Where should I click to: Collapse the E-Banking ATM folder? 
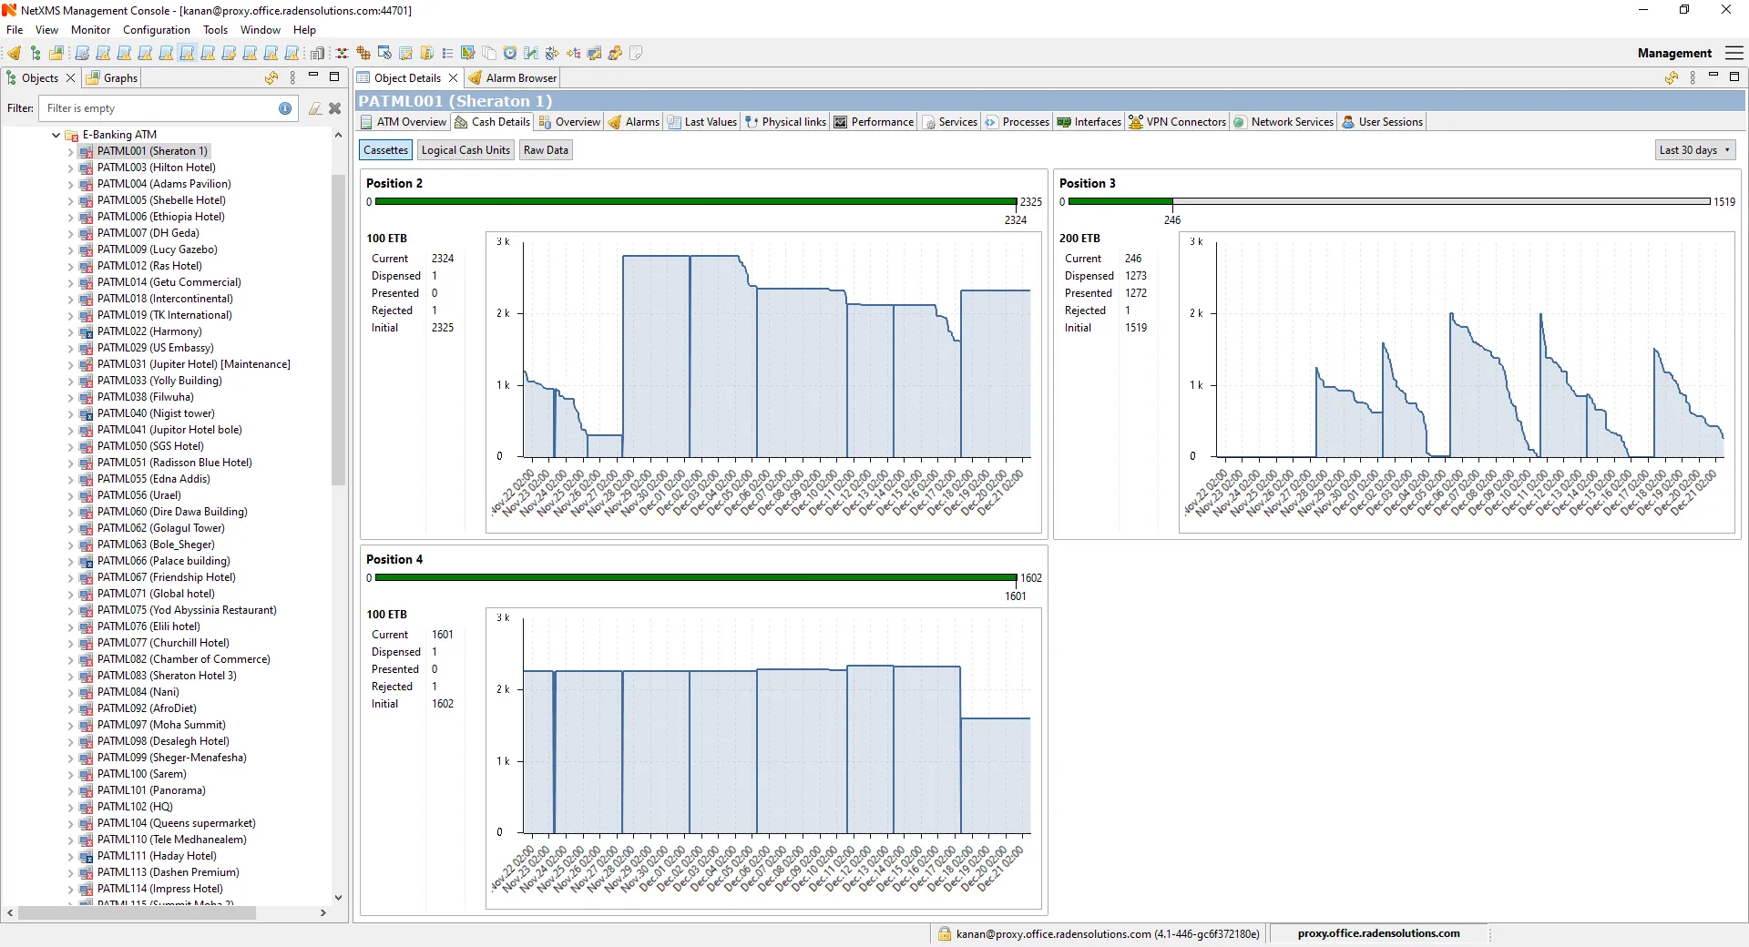[56, 135]
